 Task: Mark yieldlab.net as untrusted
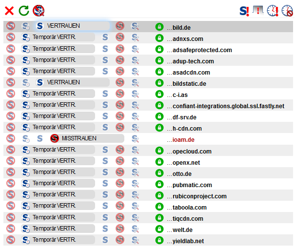click(x=120, y=240)
